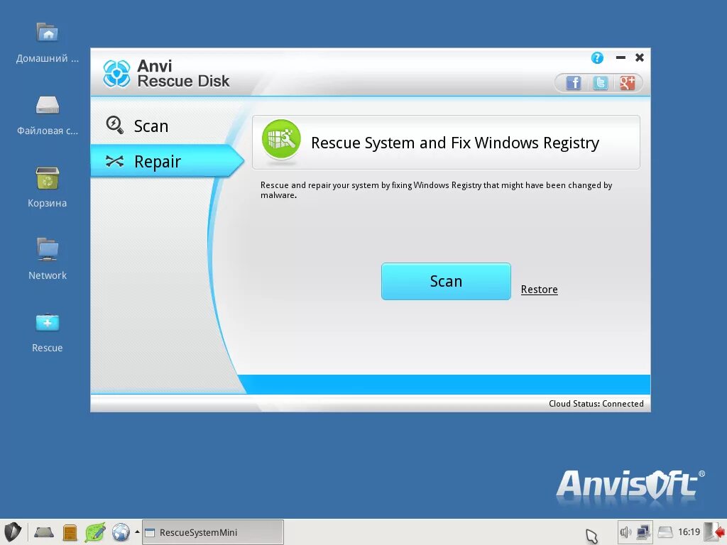The height and width of the screenshot is (545, 727).
Task: Open the Корзина trash desktop icon
Action: pos(48,187)
